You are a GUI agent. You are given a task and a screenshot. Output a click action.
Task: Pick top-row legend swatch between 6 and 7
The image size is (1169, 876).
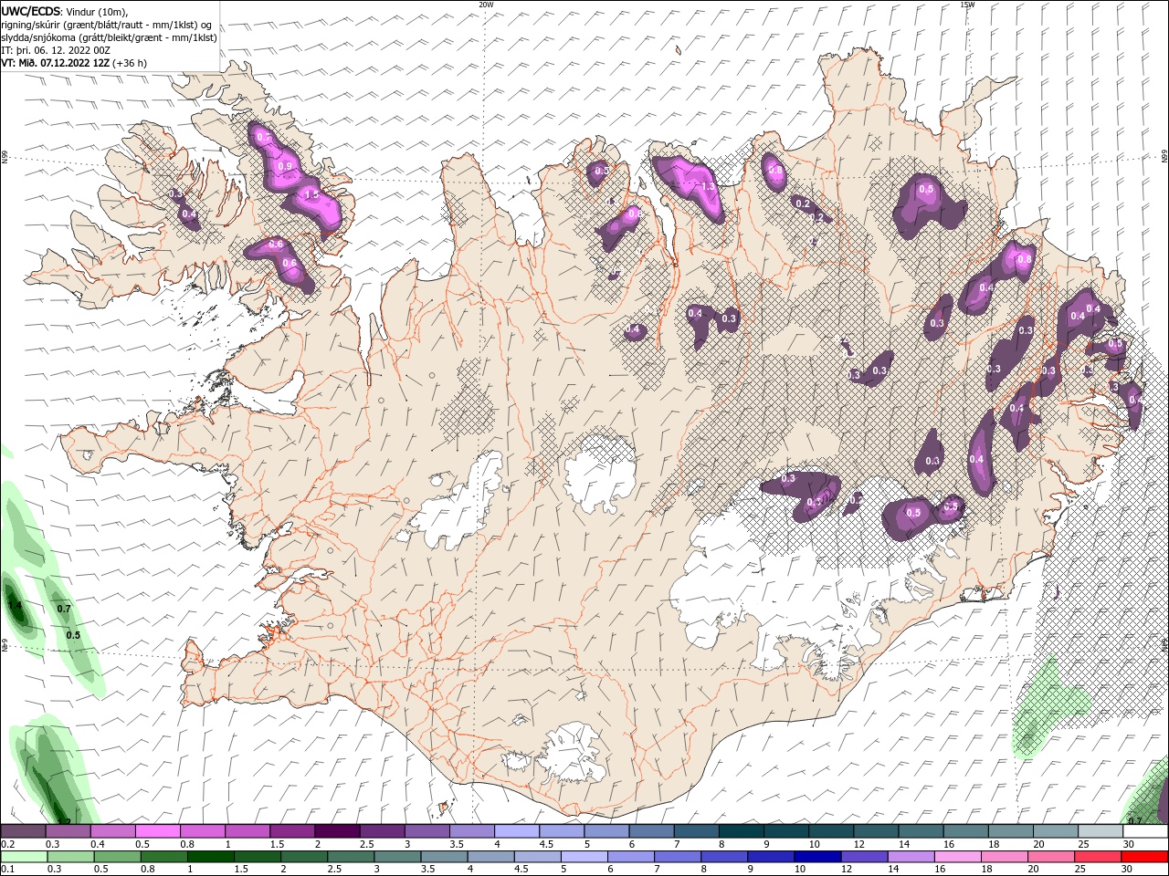(x=650, y=831)
